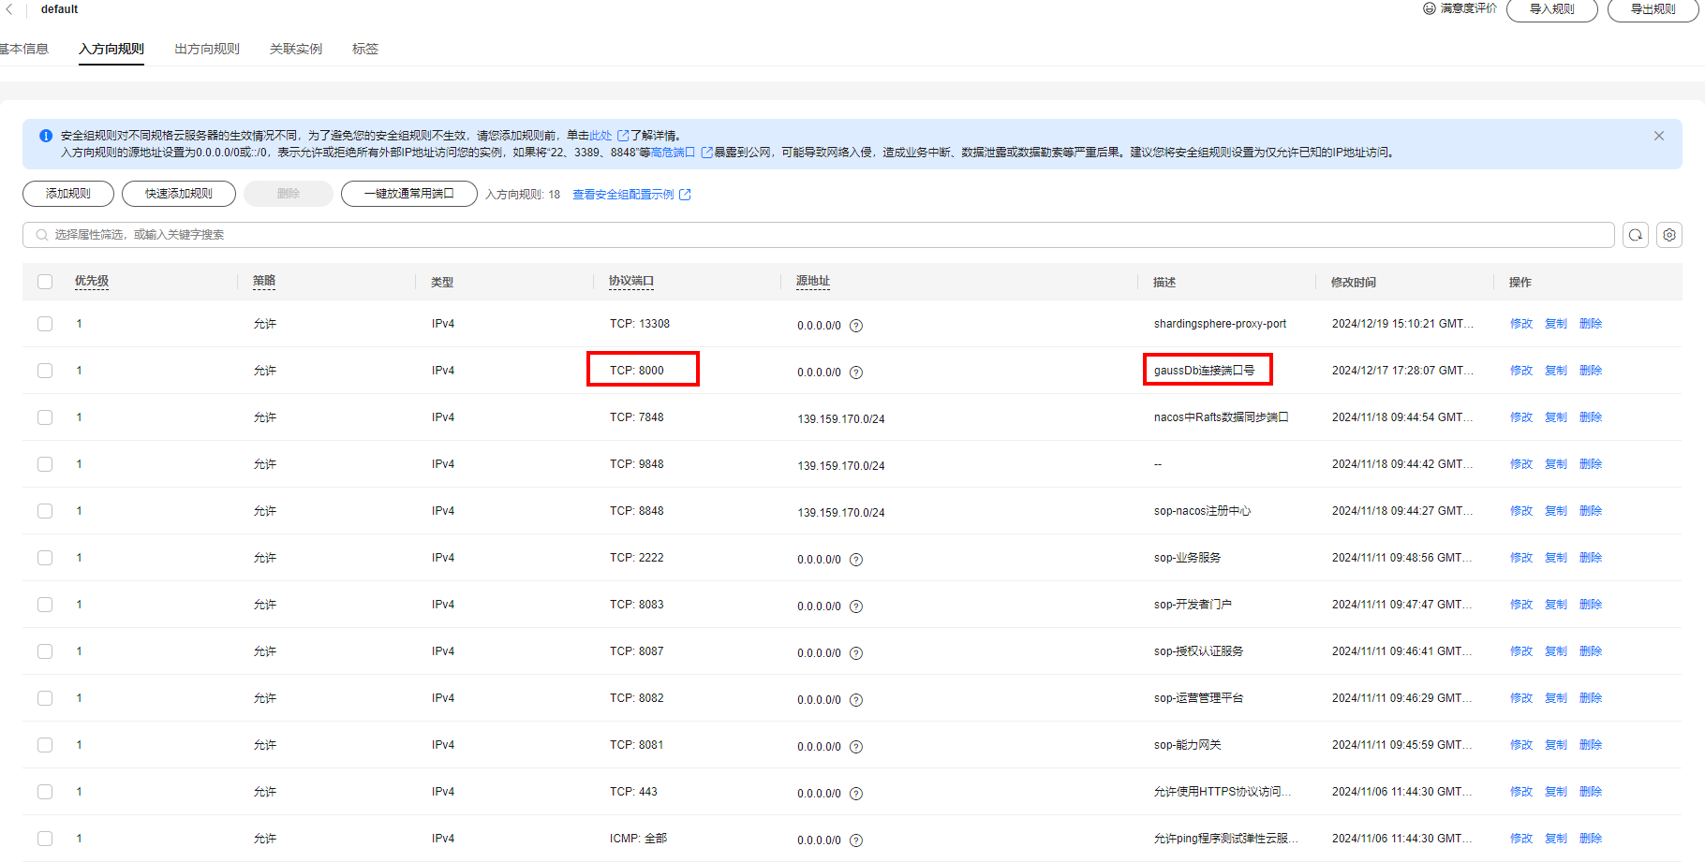This screenshot has height=862, width=1705.
Task: Click the help icon beside source of TCP: 13308
Action: tap(856, 326)
